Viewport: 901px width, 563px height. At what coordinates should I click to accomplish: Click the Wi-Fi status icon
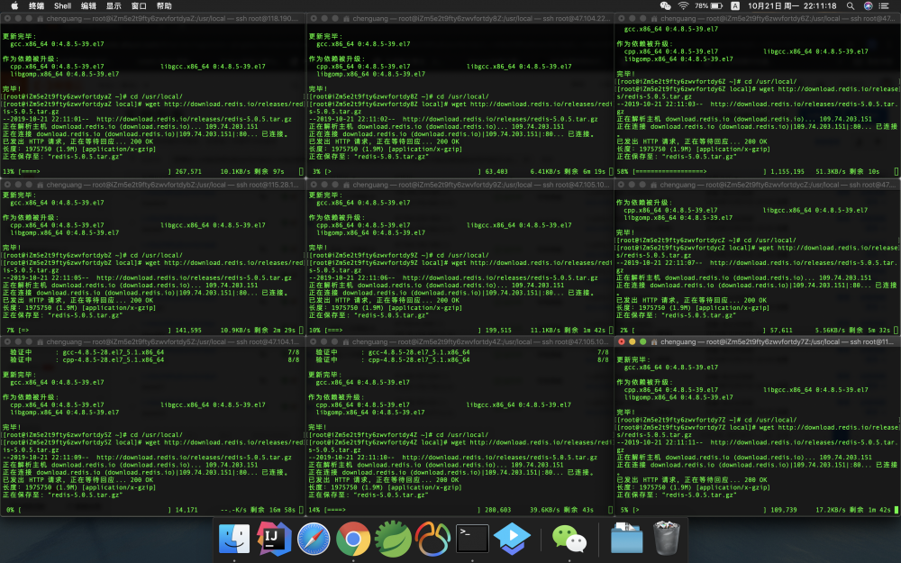point(683,5)
